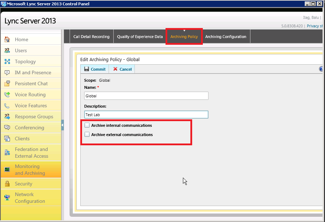Open the Archiving Configuration tab

[x=226, y=37]
